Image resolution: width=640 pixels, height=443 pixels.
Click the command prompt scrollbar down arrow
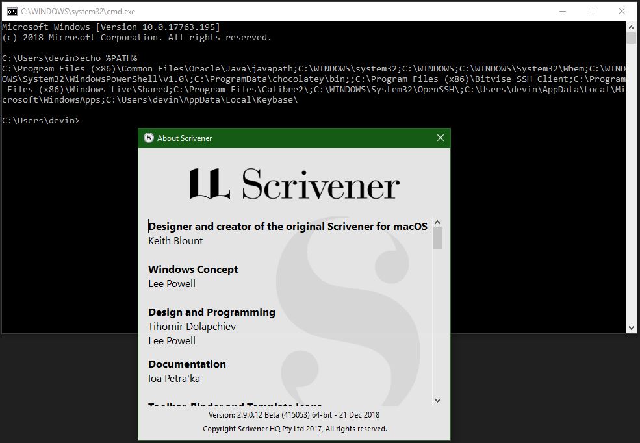click(631, 328)
